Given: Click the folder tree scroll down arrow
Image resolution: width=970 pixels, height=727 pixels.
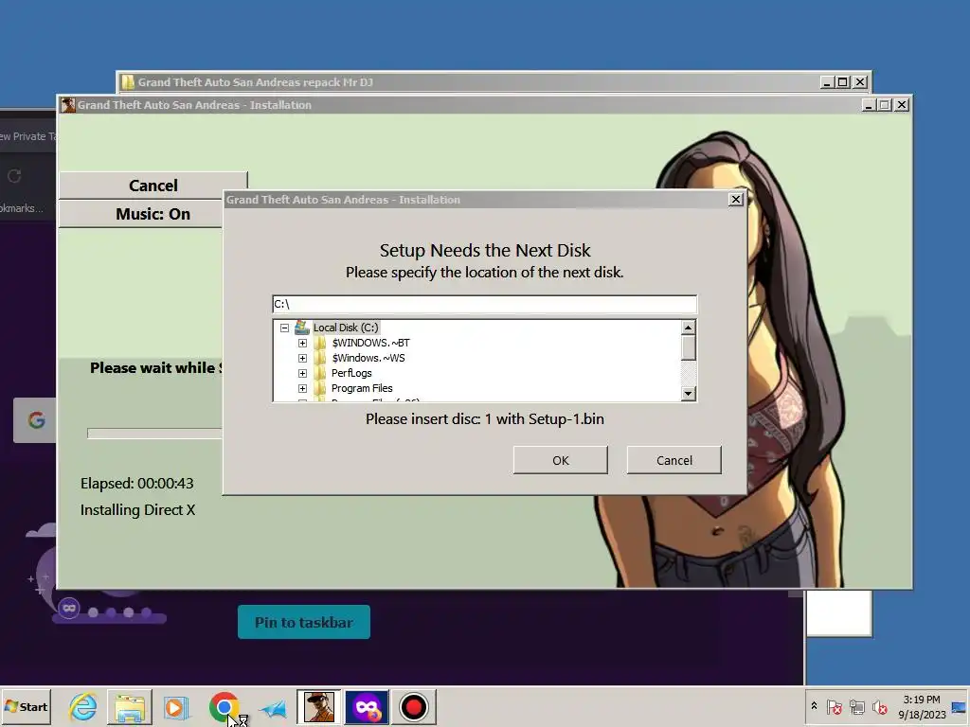Looking at the screenshot, I should pyautogui.click(x=689, y=393).
